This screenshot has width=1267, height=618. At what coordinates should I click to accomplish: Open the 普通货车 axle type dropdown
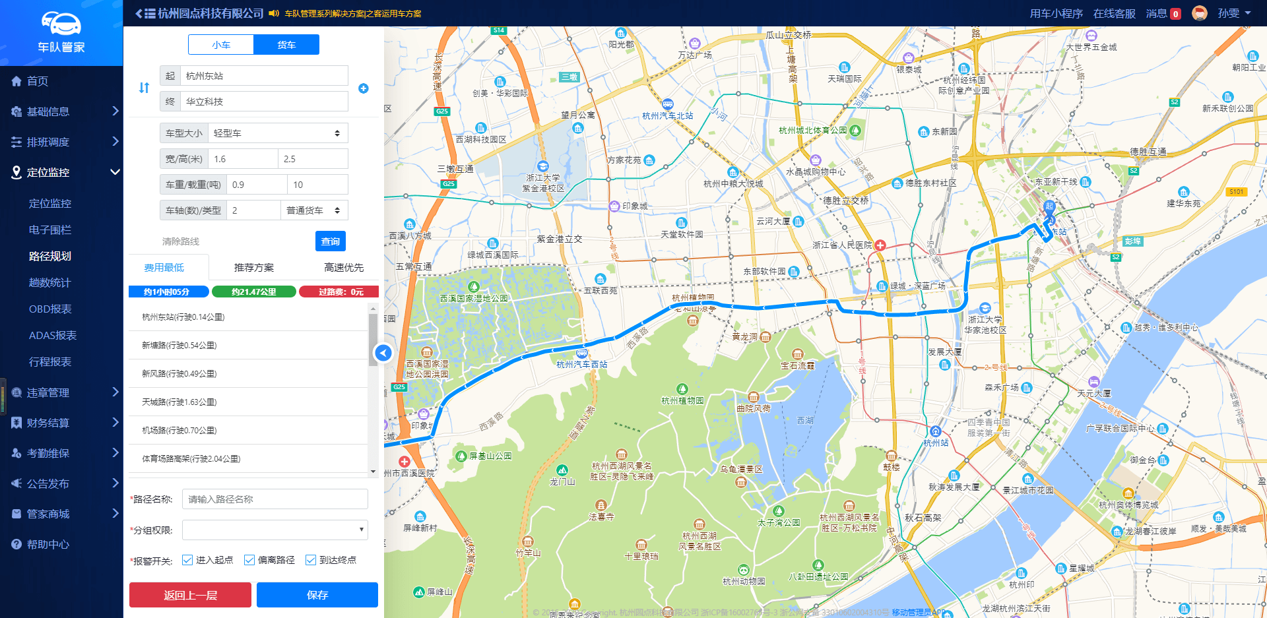click(x=313, y=210)
